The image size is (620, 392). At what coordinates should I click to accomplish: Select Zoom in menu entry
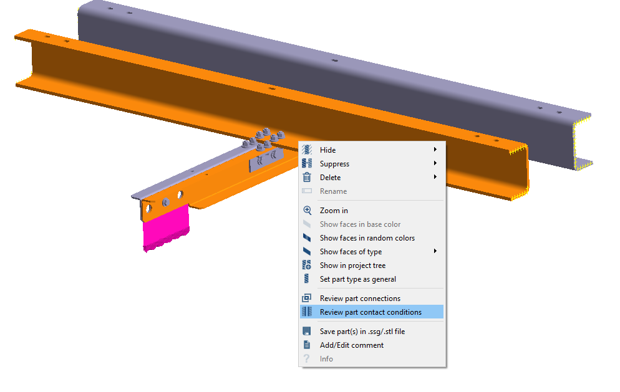372,211
